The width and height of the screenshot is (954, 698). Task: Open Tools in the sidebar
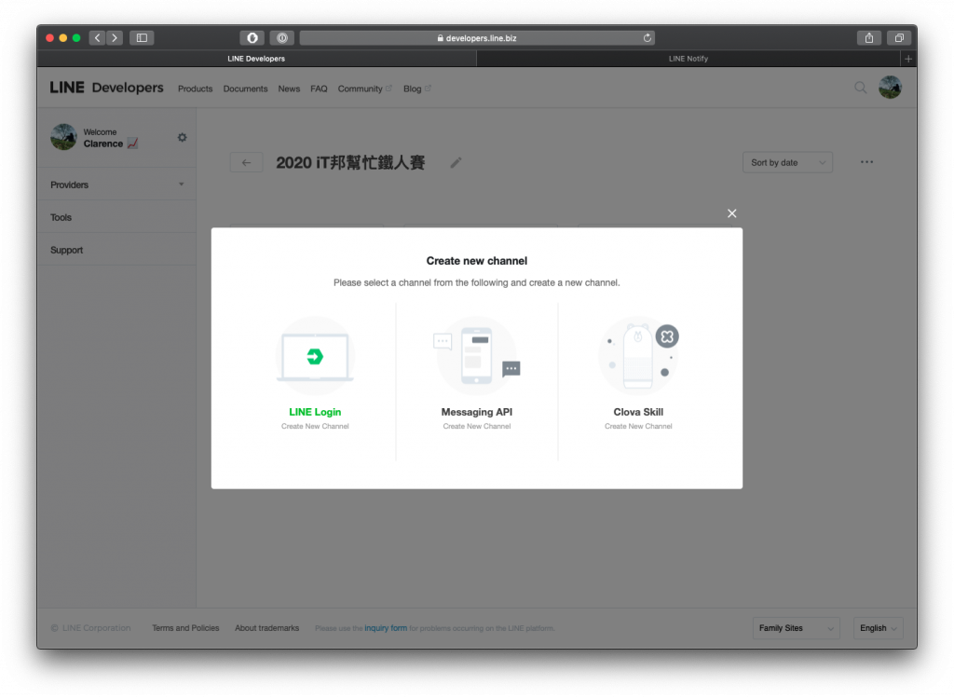pyautogui.click(x=116, y=217)
